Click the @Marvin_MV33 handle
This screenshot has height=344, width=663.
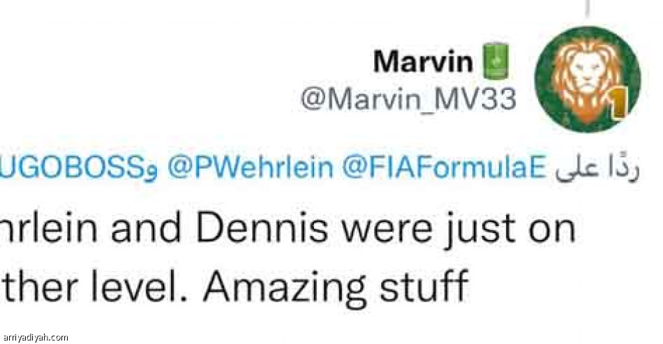[408, 99]
